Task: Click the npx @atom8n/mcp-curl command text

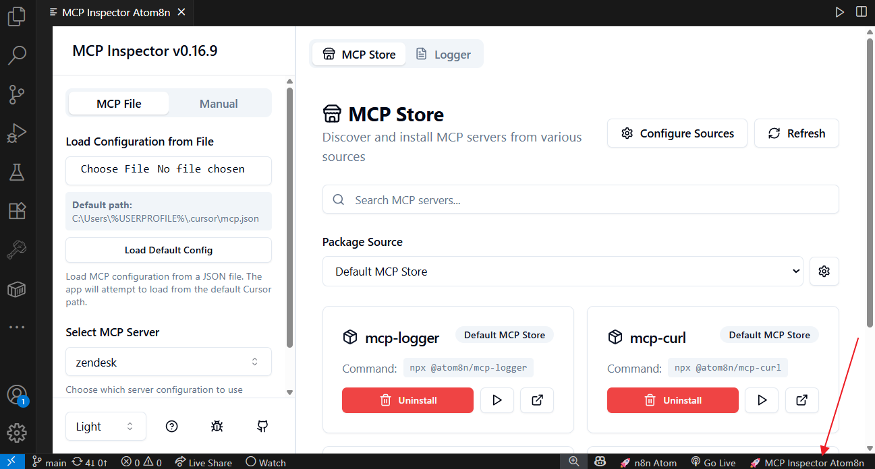Action: (x=728, y=368)
